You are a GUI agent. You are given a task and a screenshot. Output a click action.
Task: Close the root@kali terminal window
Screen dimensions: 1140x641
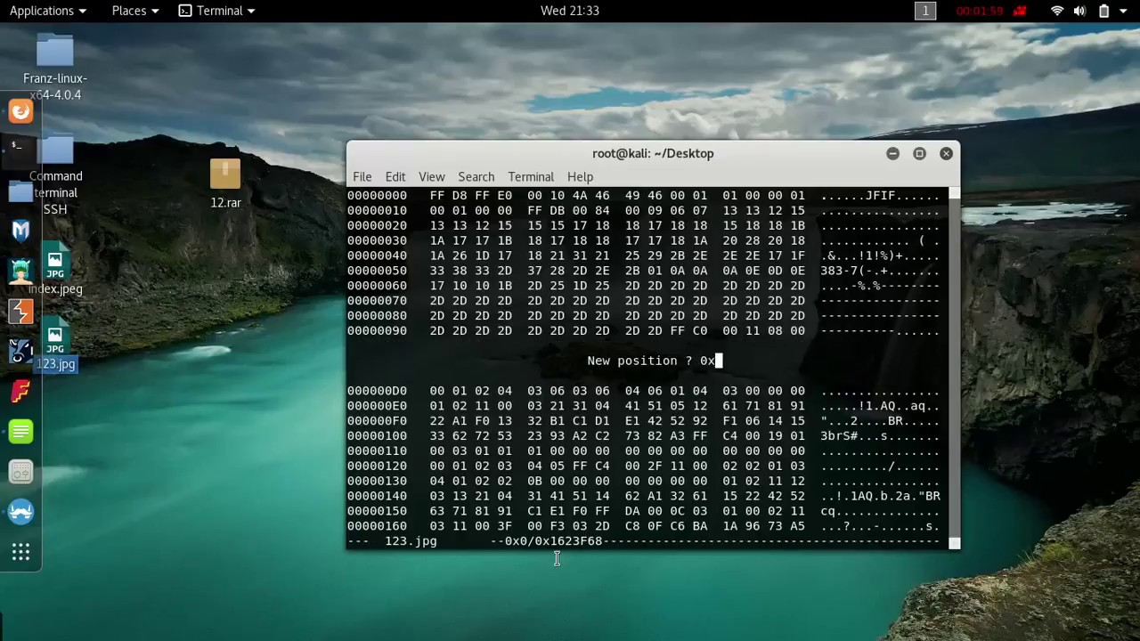946,153
